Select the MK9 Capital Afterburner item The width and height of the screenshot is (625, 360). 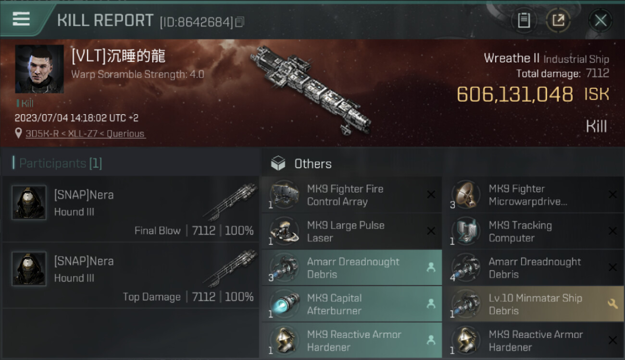point(351,304)
